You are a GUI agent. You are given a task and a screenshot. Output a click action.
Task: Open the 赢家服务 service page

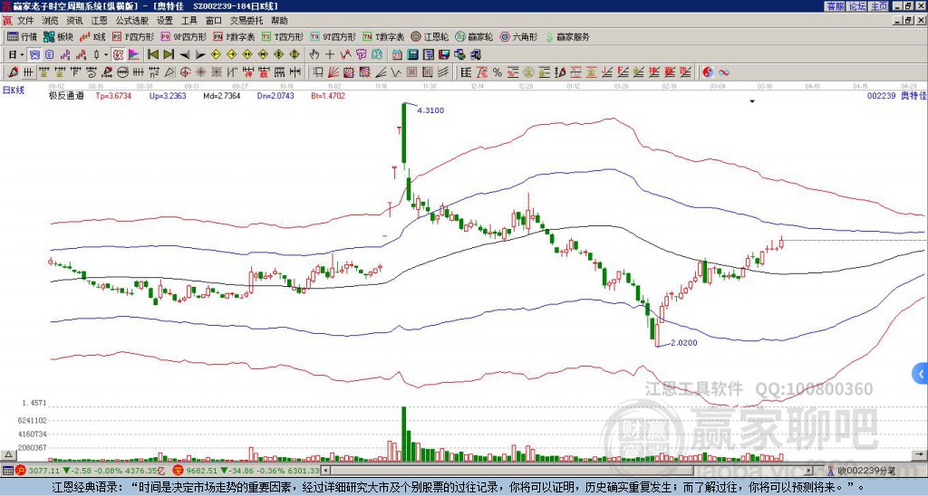tap(567, 36)
